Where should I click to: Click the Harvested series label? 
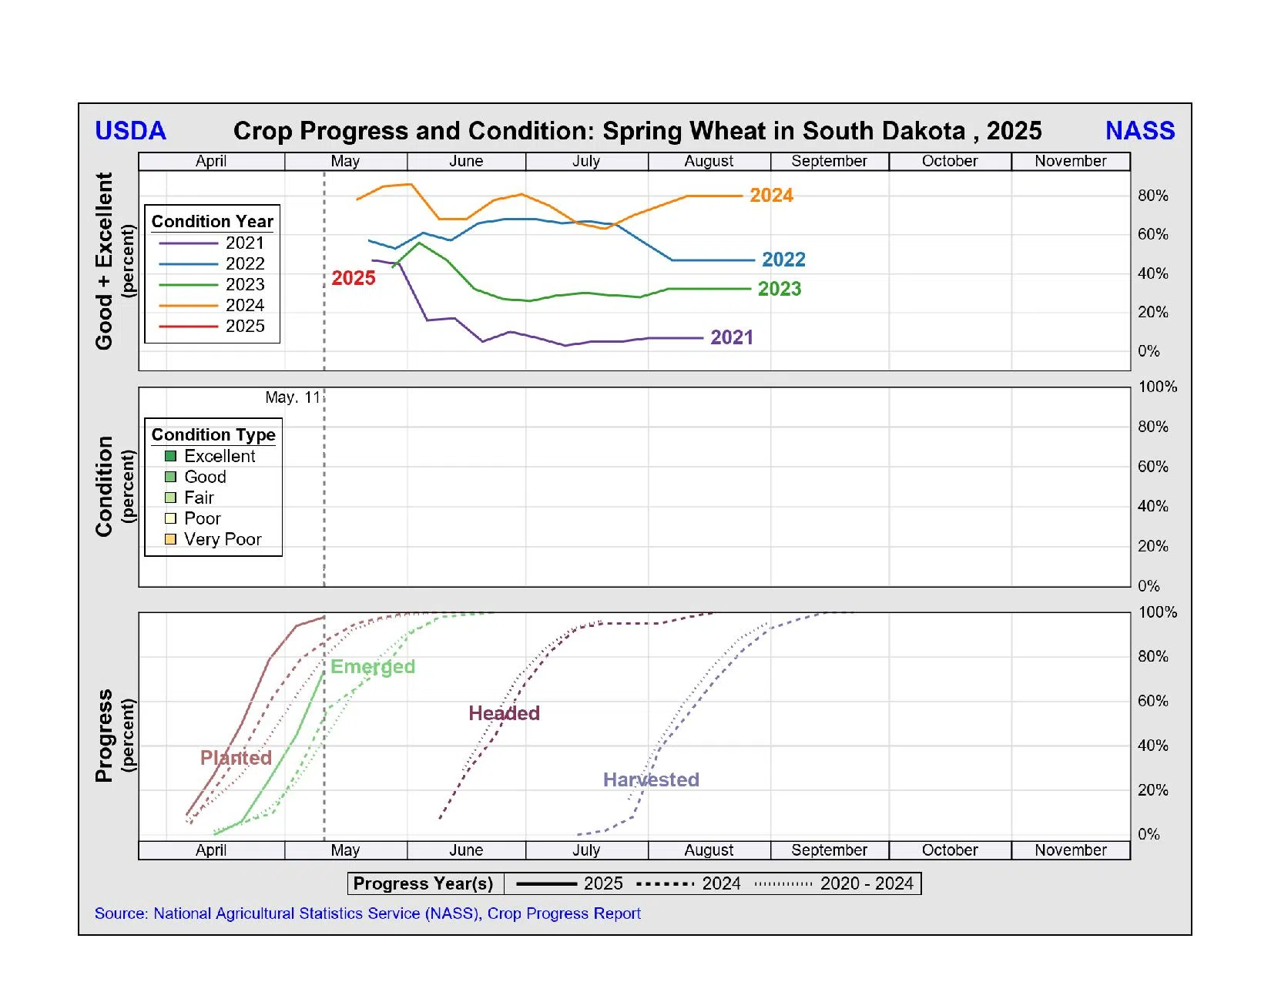click(x=651, y=779)
